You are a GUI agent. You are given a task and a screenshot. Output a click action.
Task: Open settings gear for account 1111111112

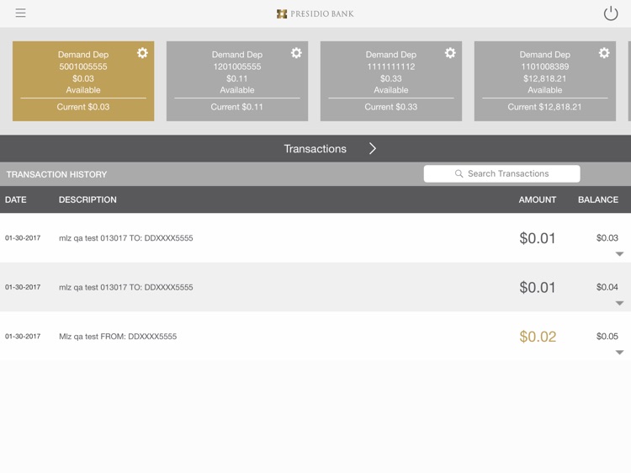450,53
